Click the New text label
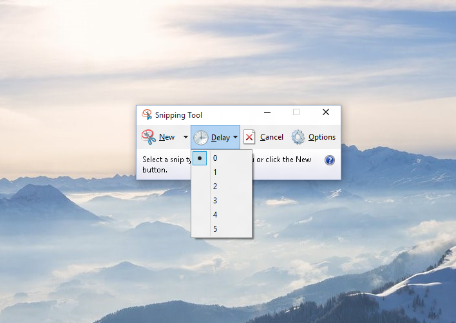The height and width of the screenshot is (323, 456). [x=167, y=137]
